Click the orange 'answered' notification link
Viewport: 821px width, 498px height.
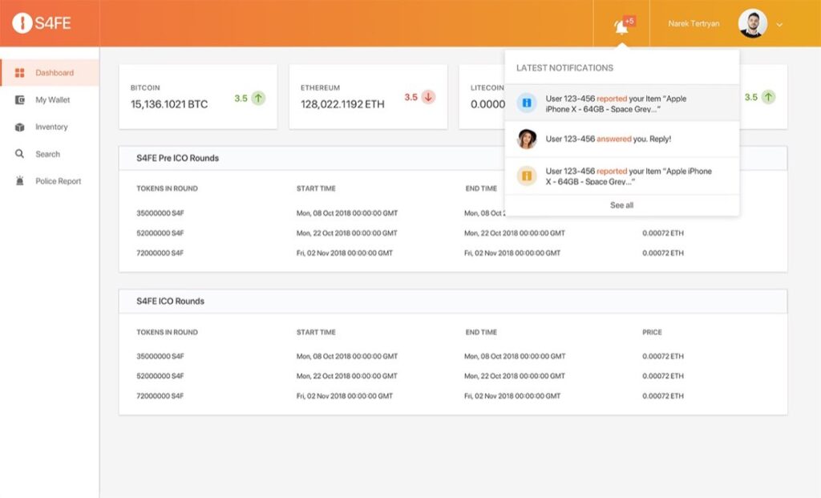pos(613,140)
